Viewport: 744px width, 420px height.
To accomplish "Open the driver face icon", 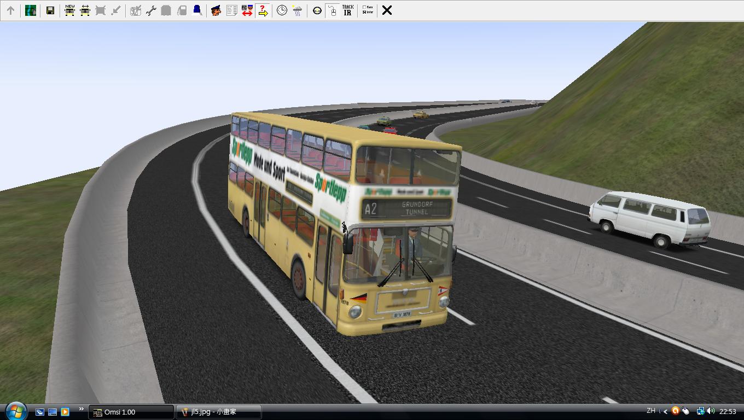I will (x=216, y=10).
